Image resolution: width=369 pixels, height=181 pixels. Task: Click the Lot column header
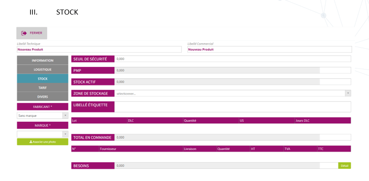point(99,121)
